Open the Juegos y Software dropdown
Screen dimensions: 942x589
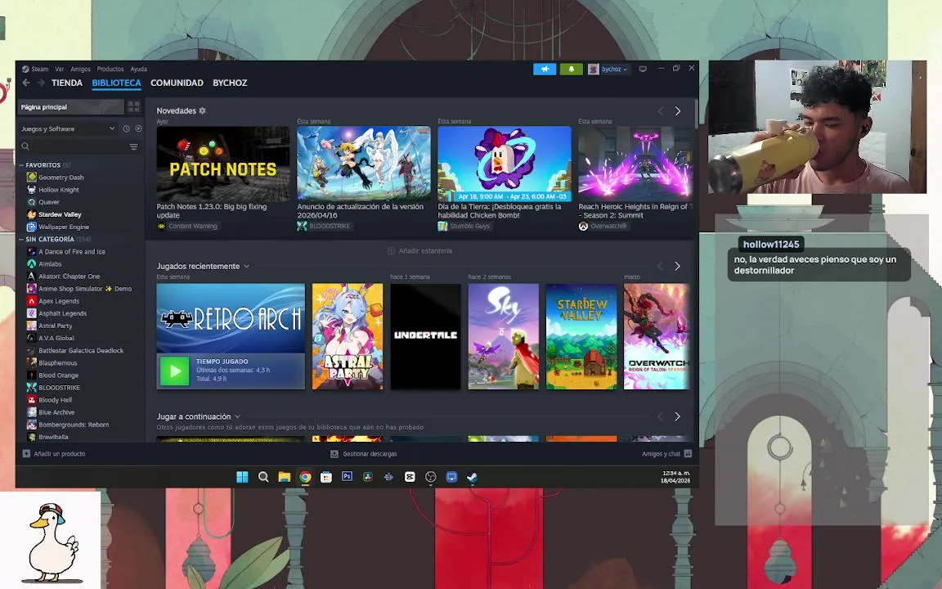coord(67,128)
